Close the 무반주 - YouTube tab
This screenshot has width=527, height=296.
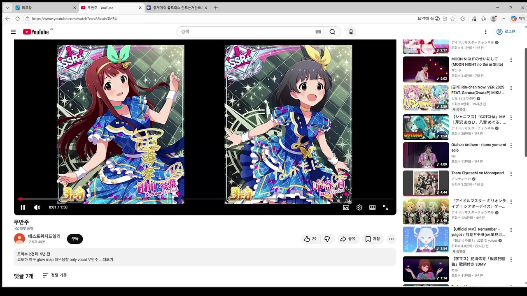click(x=140, y=7)
